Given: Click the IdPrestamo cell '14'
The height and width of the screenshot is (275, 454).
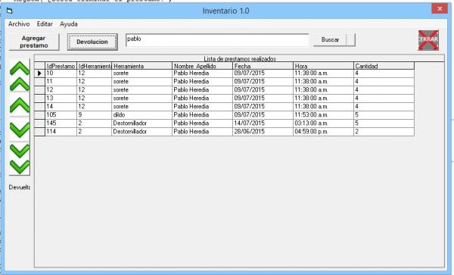Looking at the screenshot, I should [x=61, y=106].
